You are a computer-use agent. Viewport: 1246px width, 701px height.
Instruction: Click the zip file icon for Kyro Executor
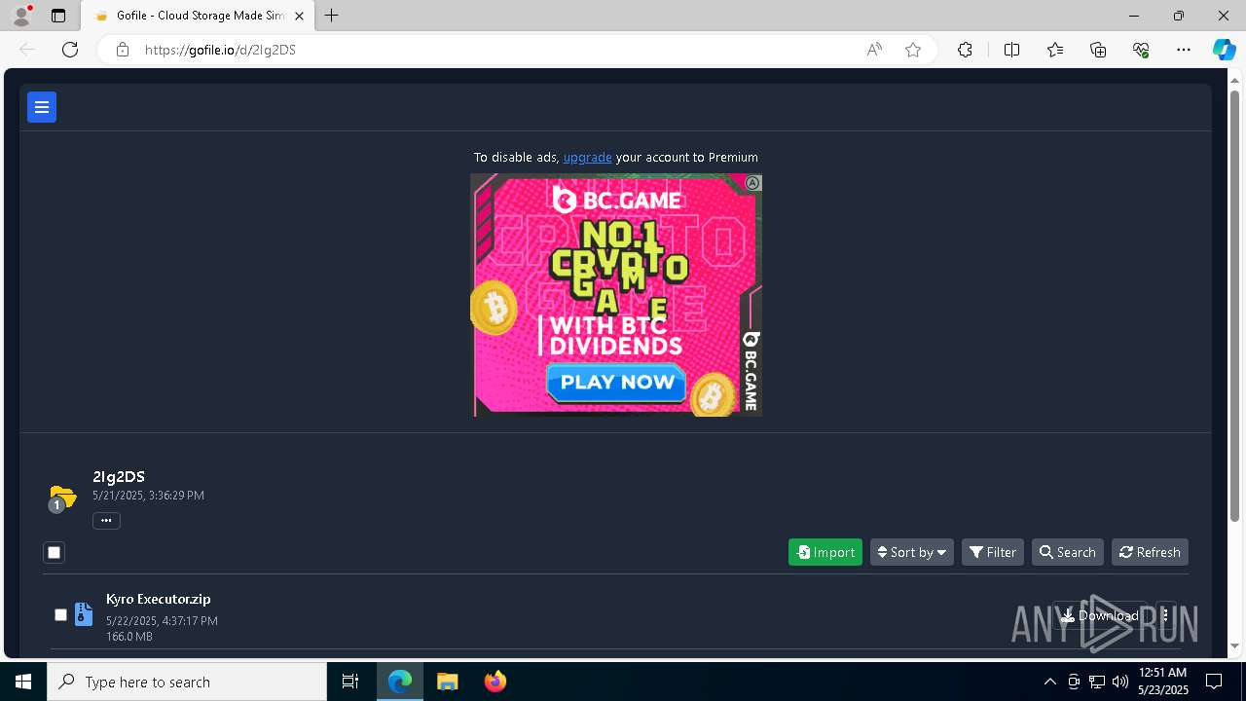pyautogui.click(x=84, y=614)
